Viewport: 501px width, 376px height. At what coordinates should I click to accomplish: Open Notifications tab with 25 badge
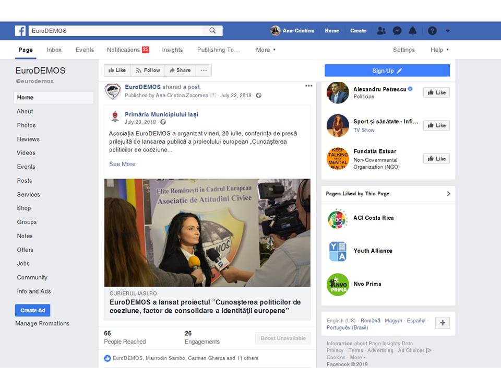coord(128,50)
